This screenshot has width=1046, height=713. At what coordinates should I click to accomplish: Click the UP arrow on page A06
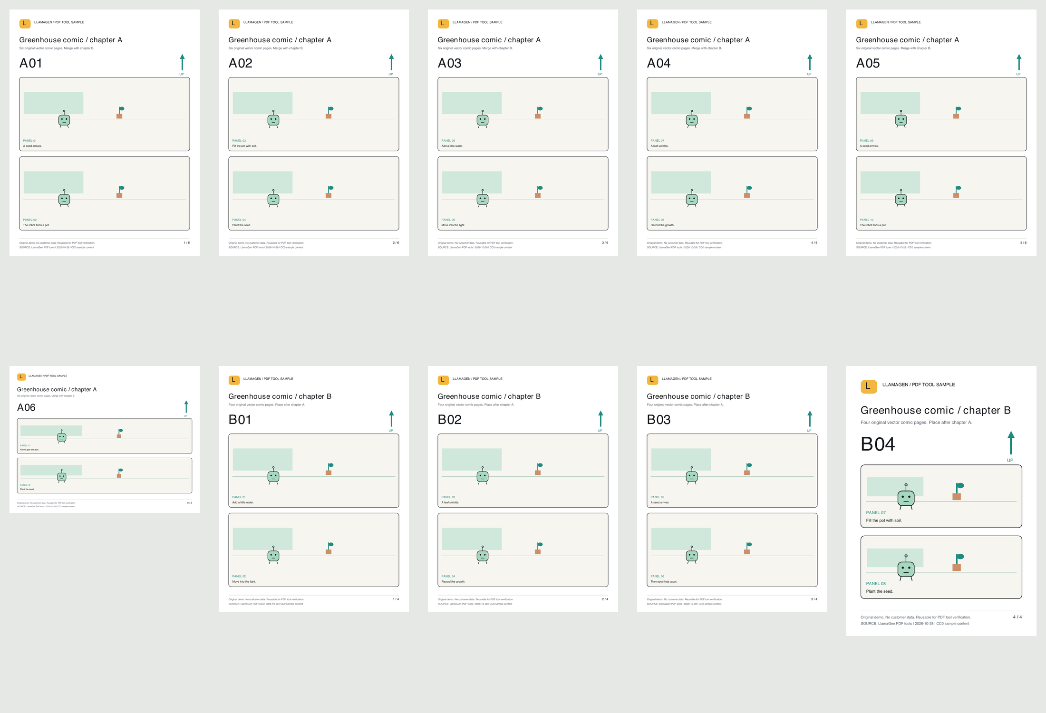coord(186,407)
